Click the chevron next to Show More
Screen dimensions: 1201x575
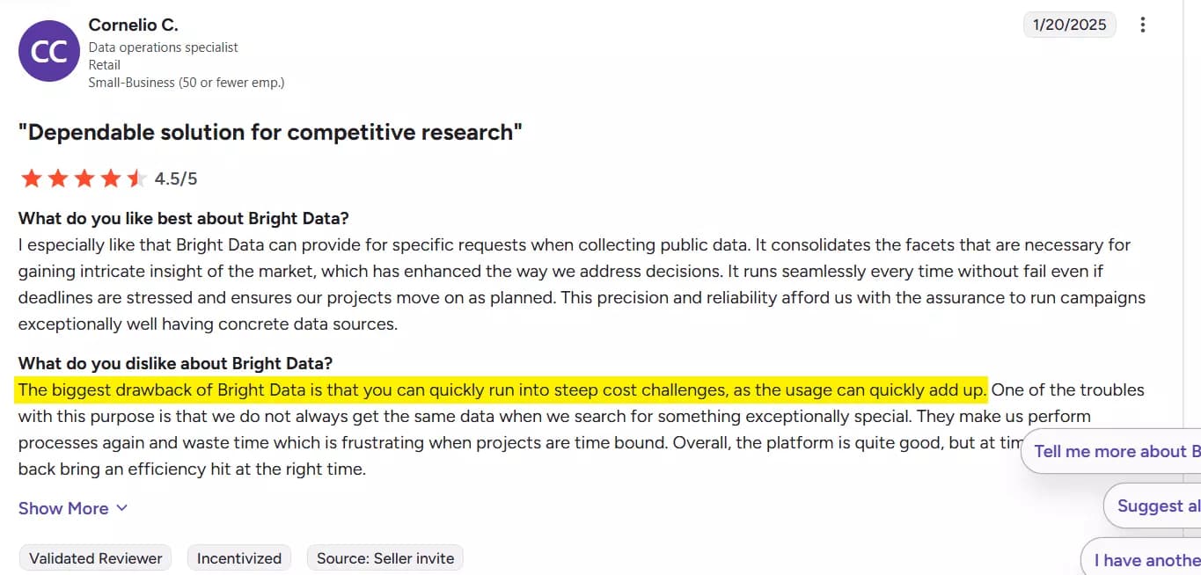(120, 508)
